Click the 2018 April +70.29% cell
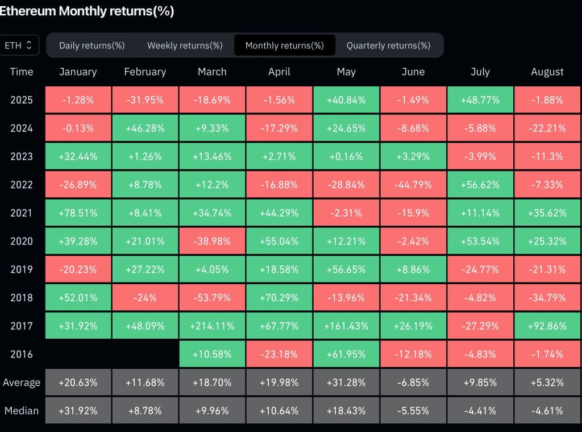 tap(279, 297)
